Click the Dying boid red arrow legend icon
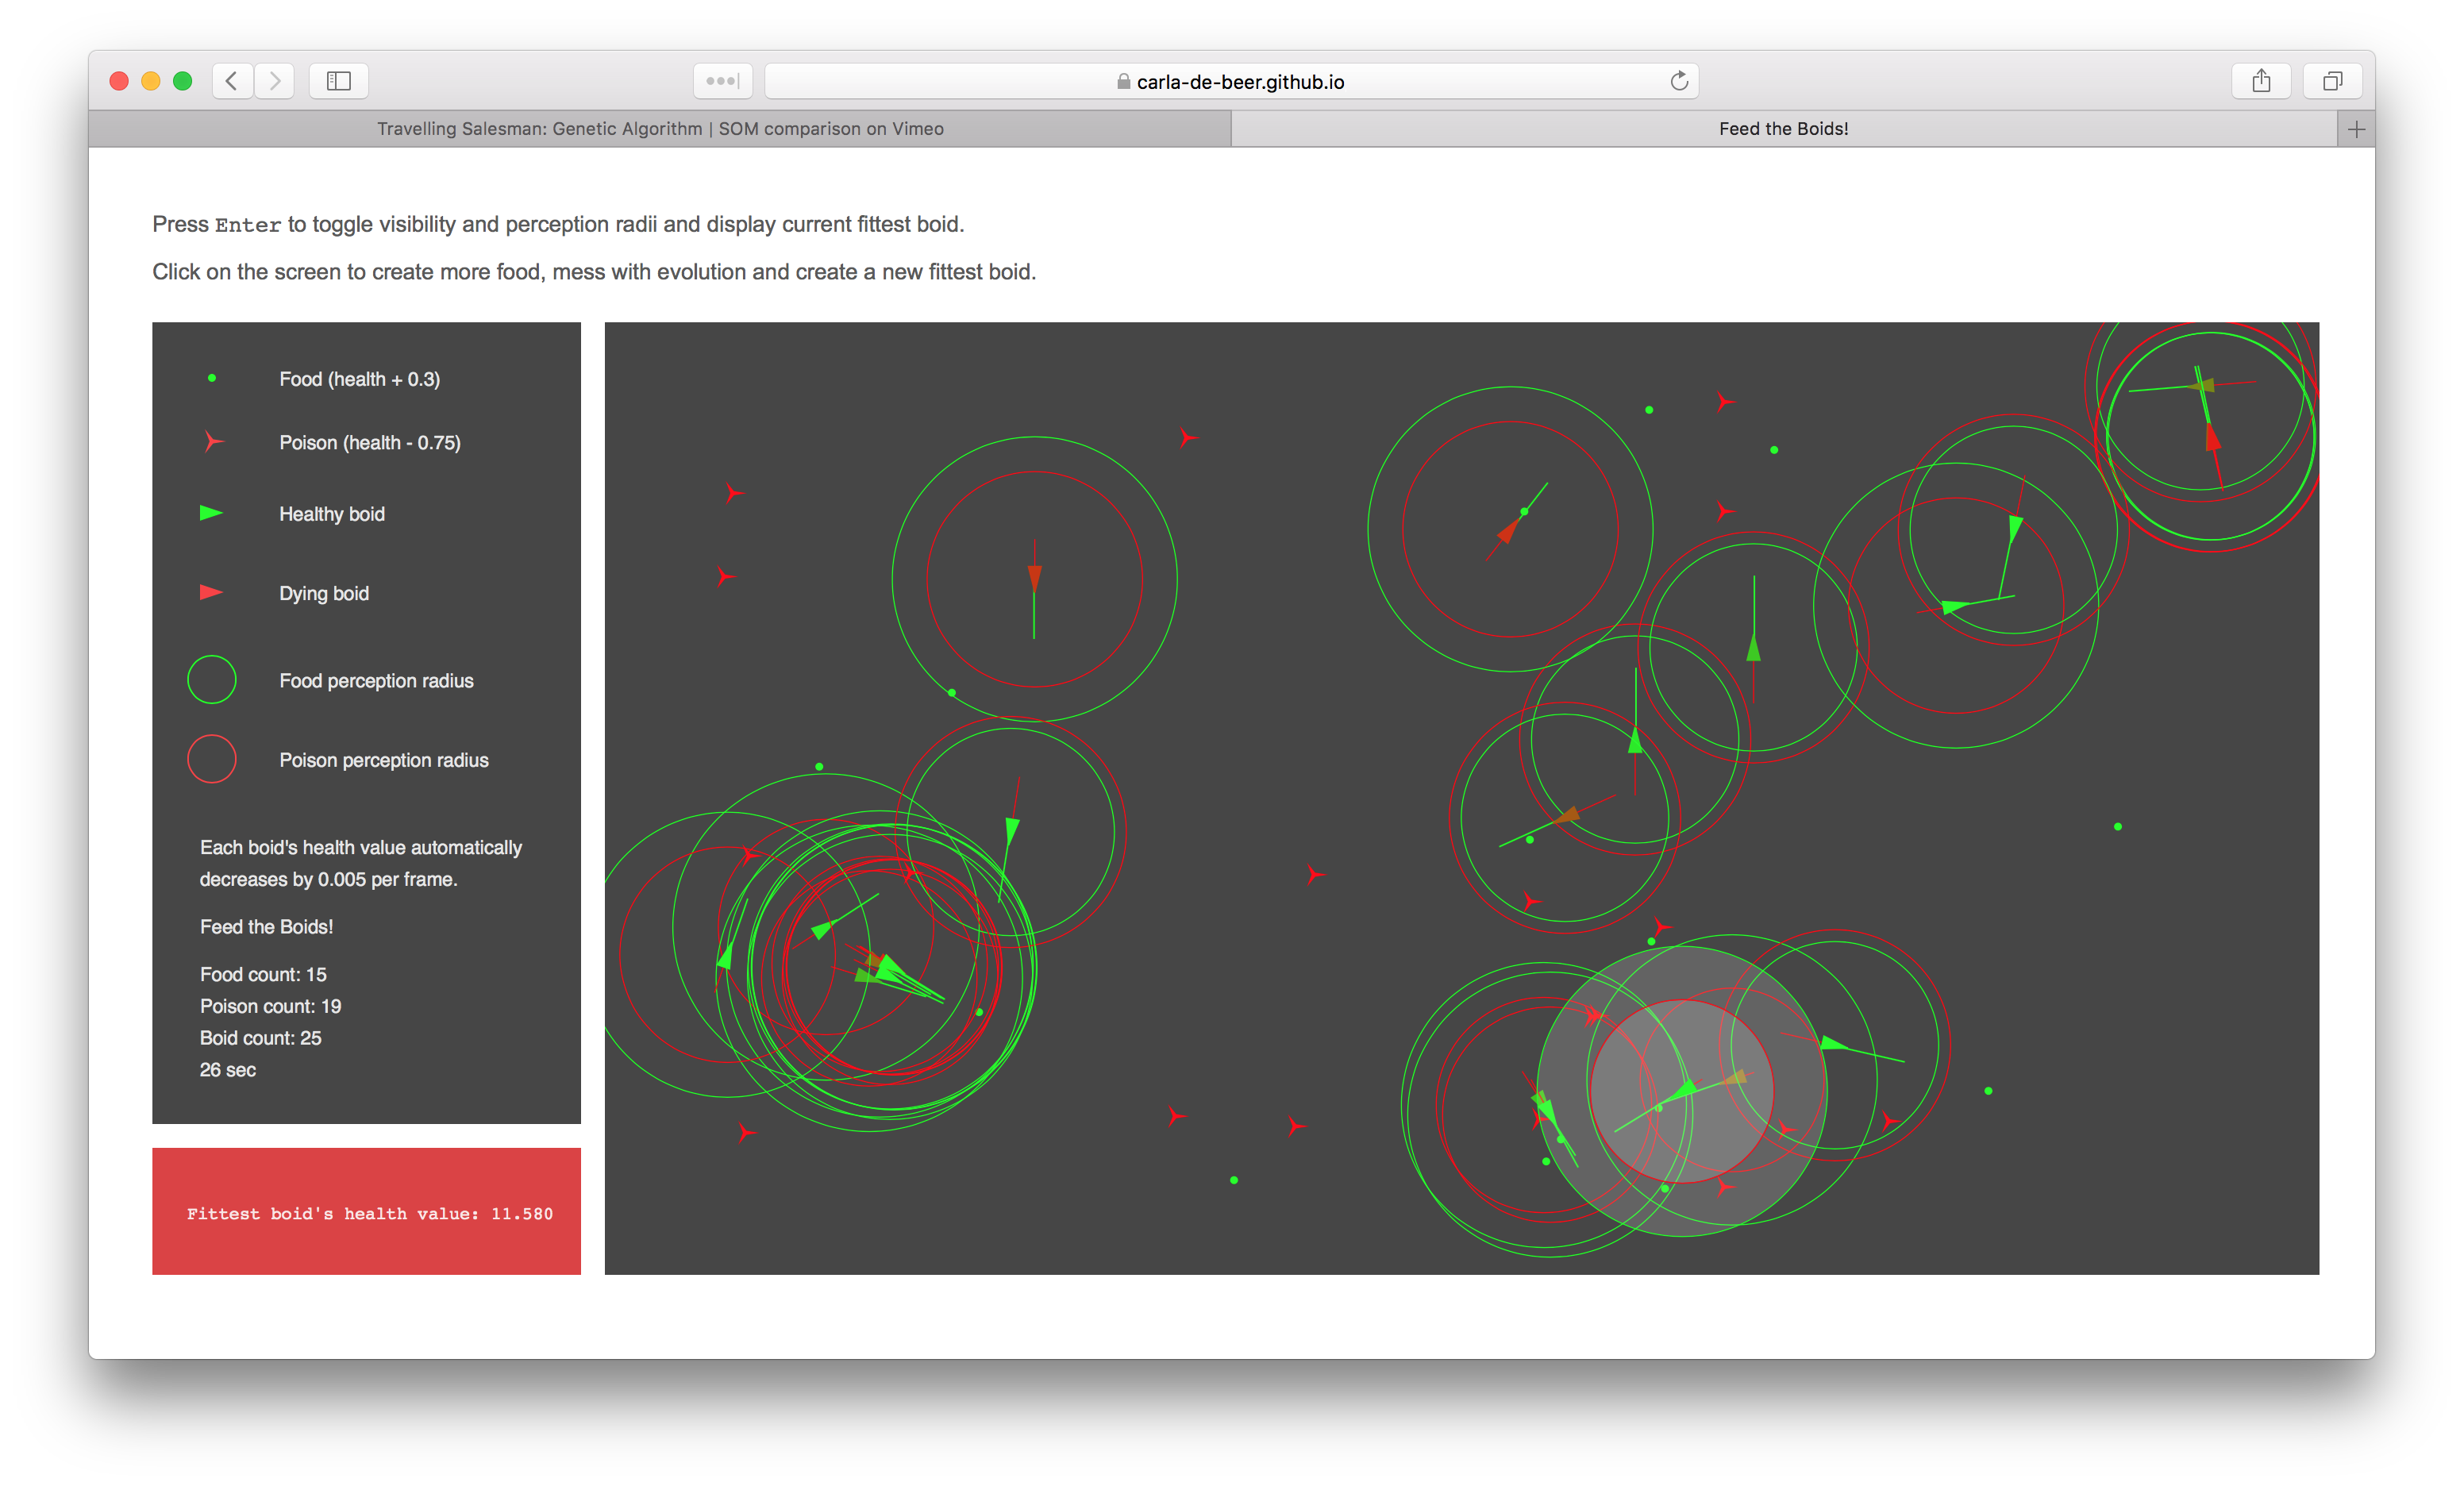The height and width of the screenshot is (1486, 2464). 211,593
